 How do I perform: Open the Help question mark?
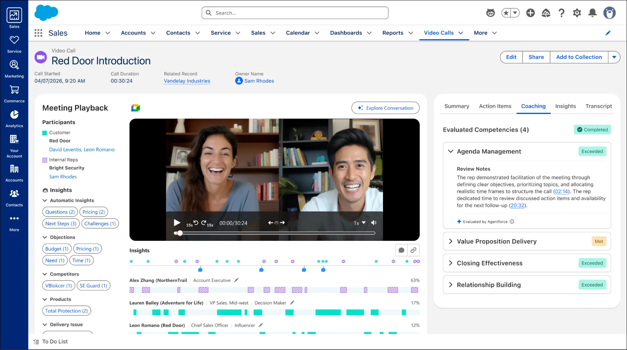click(561, 13)
